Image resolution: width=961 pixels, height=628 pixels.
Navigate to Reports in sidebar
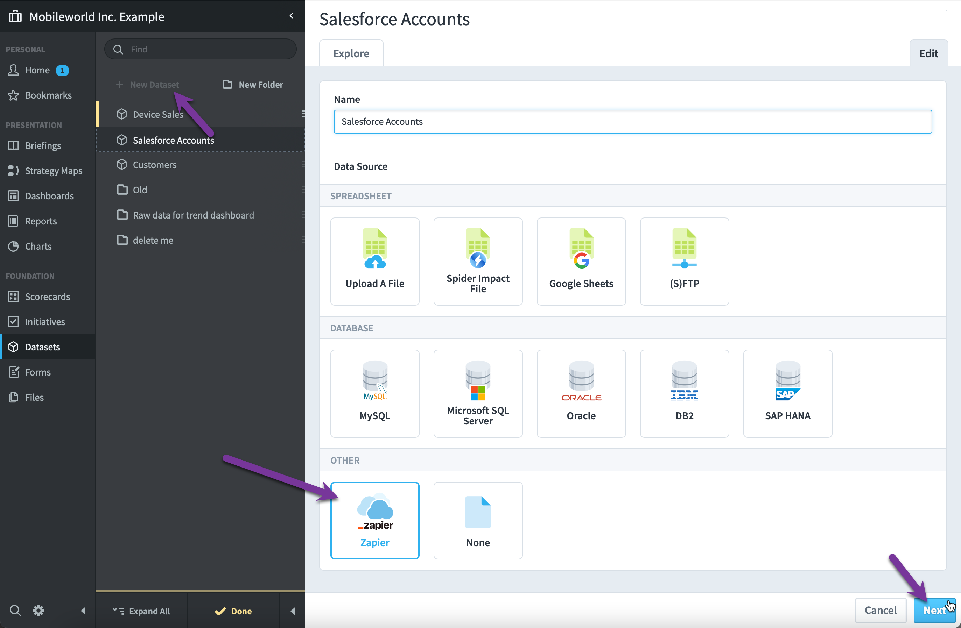tap(41, 221)
